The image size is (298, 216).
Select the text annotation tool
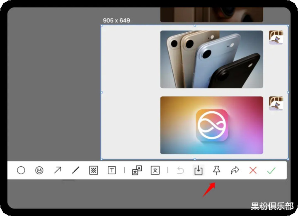[x=112, y=170]
